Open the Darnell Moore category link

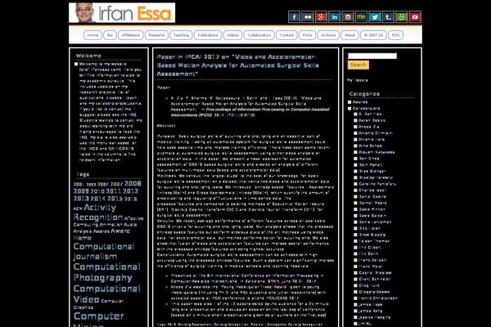pos(372,203)
